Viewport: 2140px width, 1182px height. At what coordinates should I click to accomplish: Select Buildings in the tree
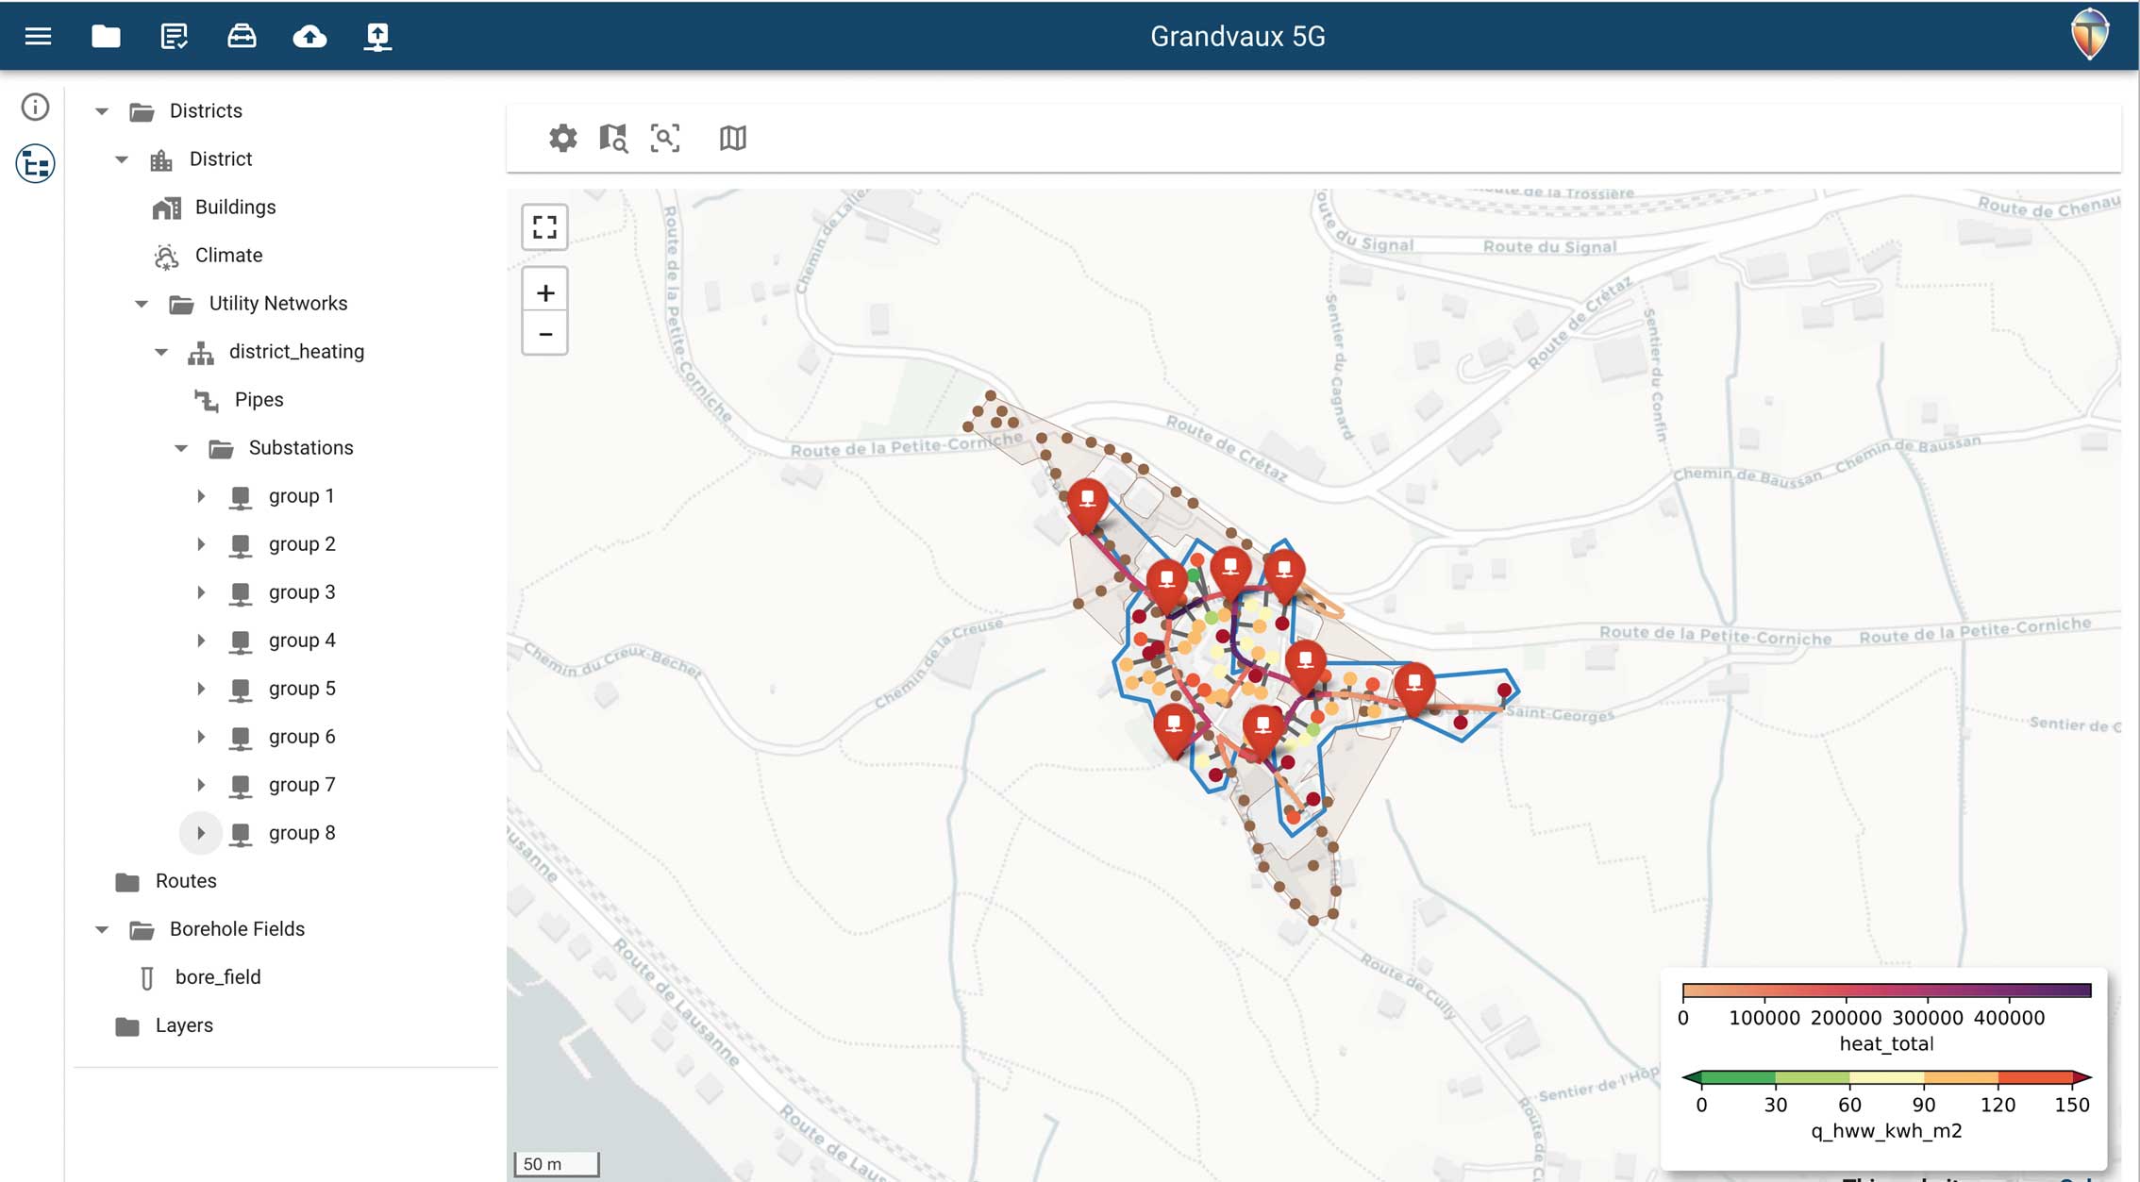[235, 208]
